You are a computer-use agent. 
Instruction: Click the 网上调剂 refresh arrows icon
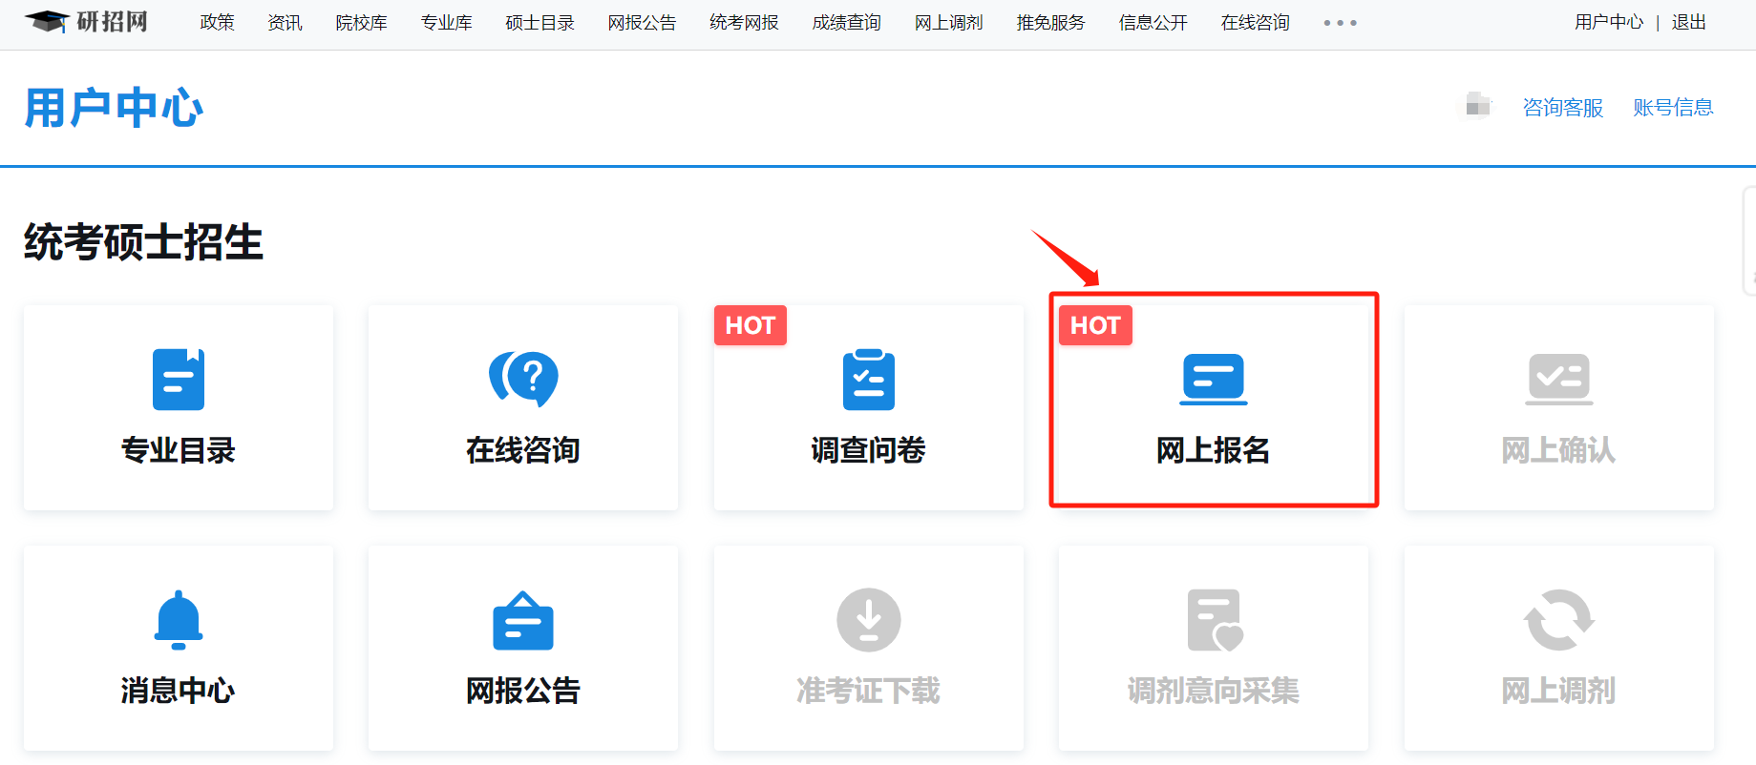click(1558, 620)
